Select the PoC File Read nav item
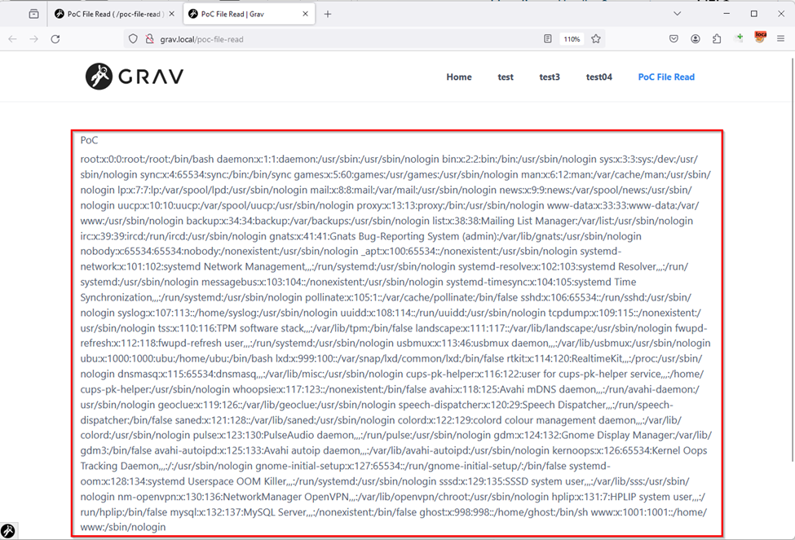 666,77
